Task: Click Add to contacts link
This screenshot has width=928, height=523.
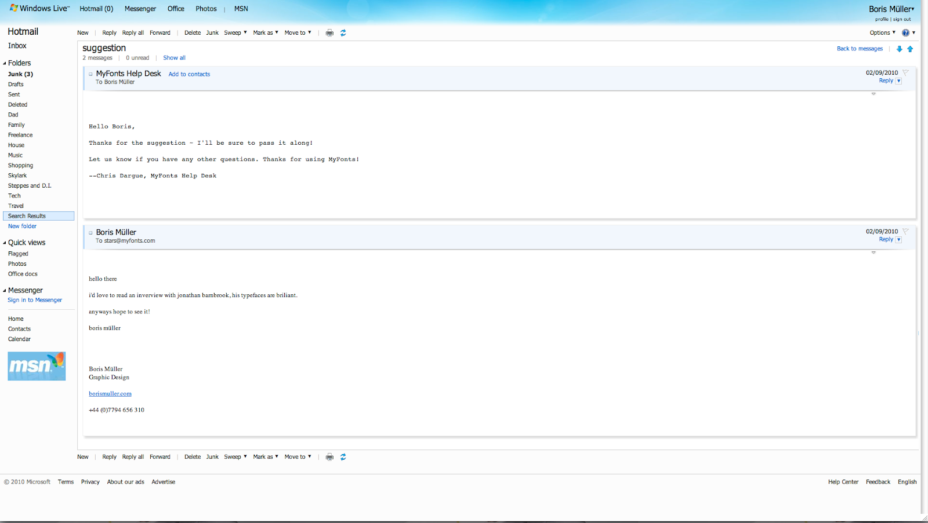Action: pyautogui.click(x=189, y=74)
